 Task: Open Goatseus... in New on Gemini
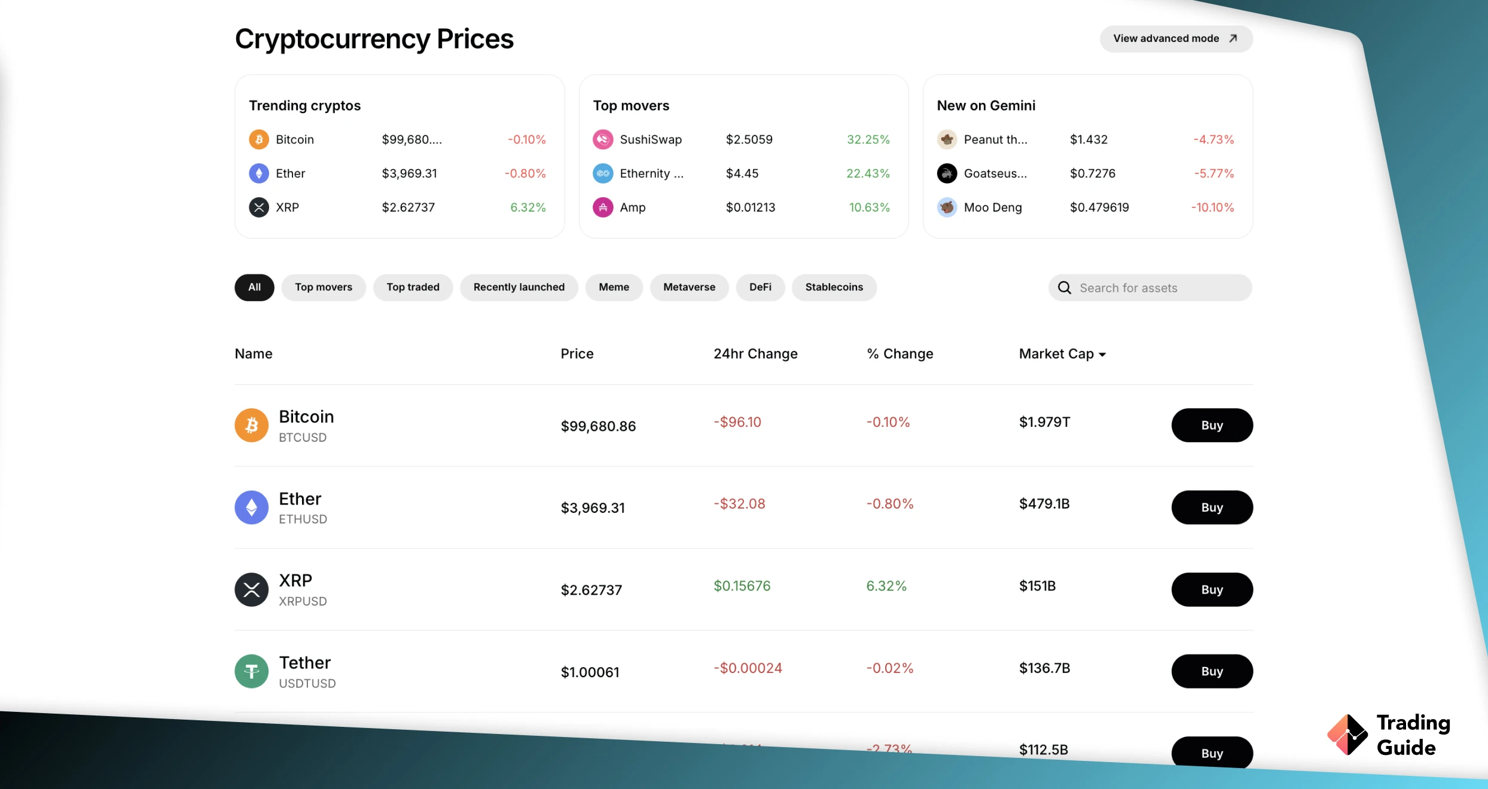point(996,174)
